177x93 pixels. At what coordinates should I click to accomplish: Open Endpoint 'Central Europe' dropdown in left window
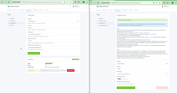pyautogui.click(x=53, y=21)
